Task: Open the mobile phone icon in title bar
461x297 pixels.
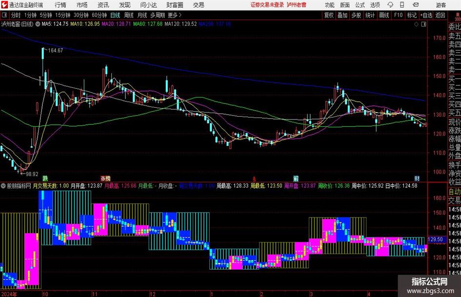Action: [402, 5]
